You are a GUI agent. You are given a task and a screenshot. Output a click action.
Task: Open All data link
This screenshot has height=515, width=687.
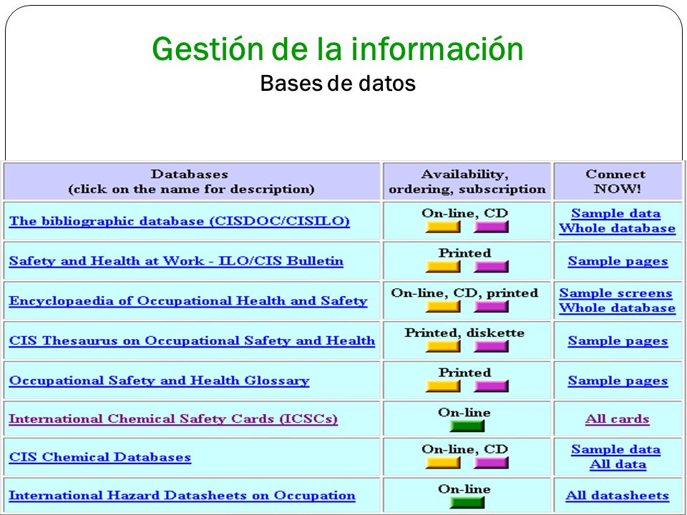[618, 464]
